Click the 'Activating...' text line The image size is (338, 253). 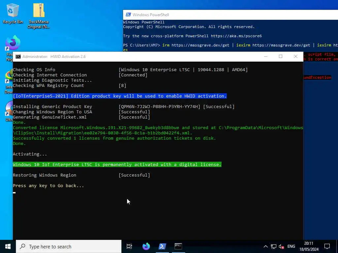(x=30, y=154)
